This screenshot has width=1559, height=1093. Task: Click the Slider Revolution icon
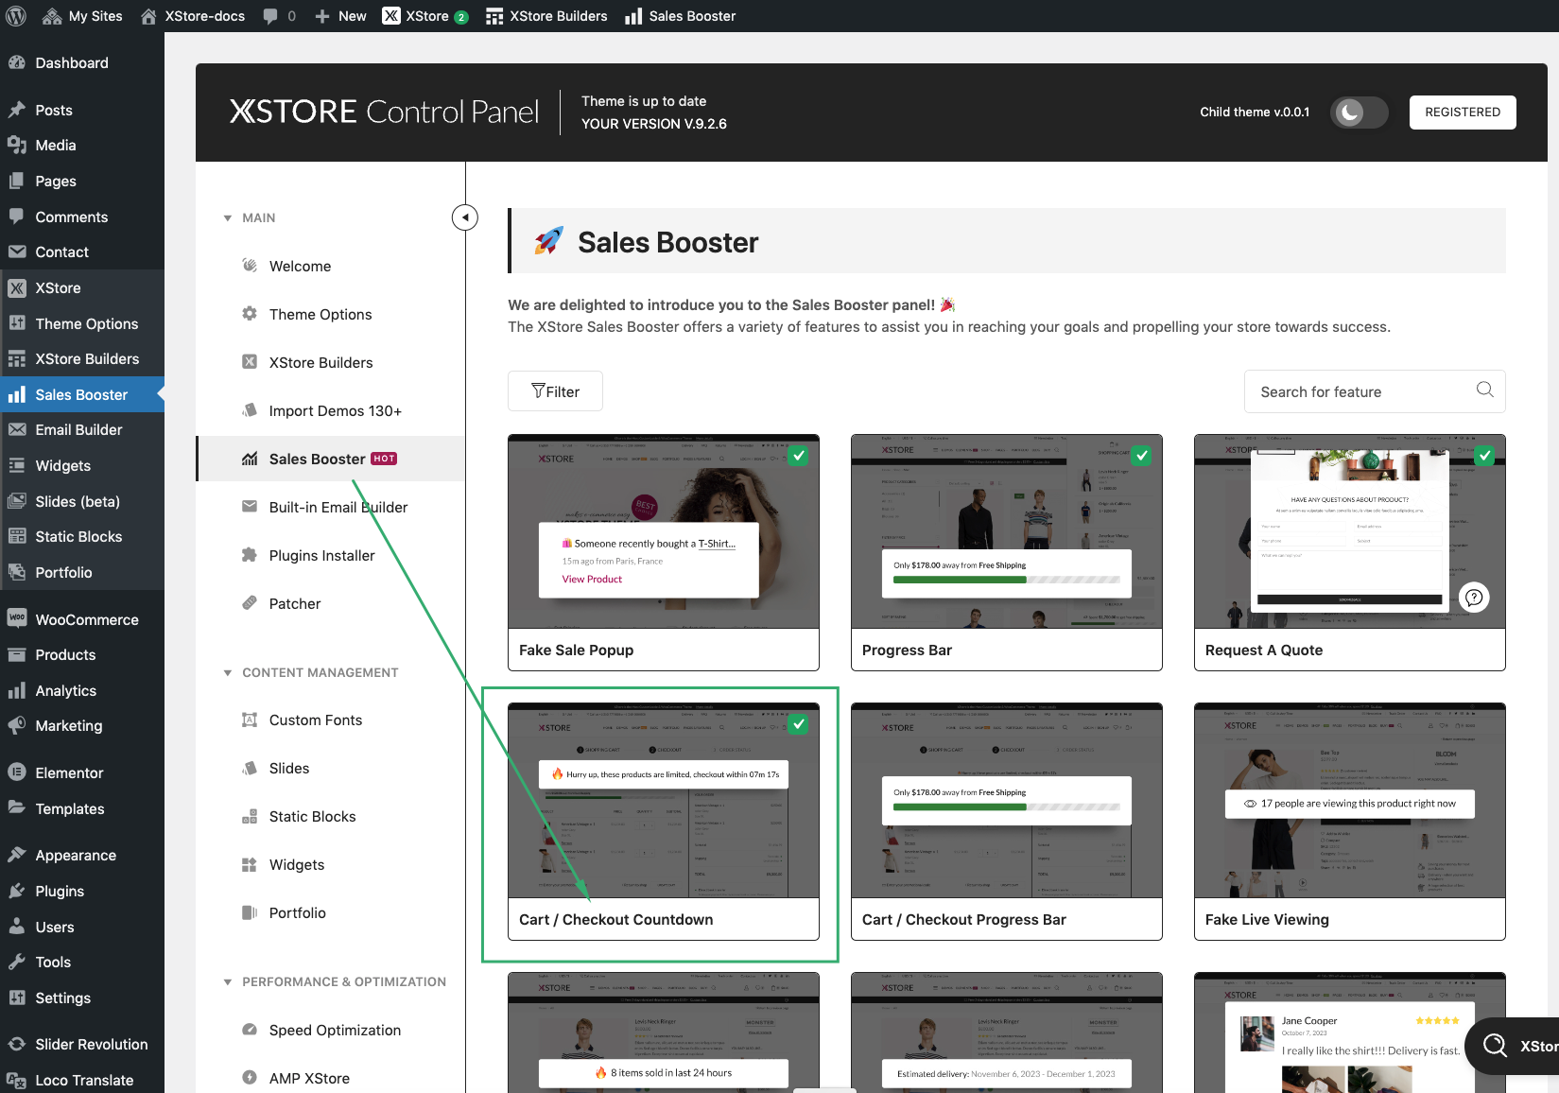[17, 1044]
